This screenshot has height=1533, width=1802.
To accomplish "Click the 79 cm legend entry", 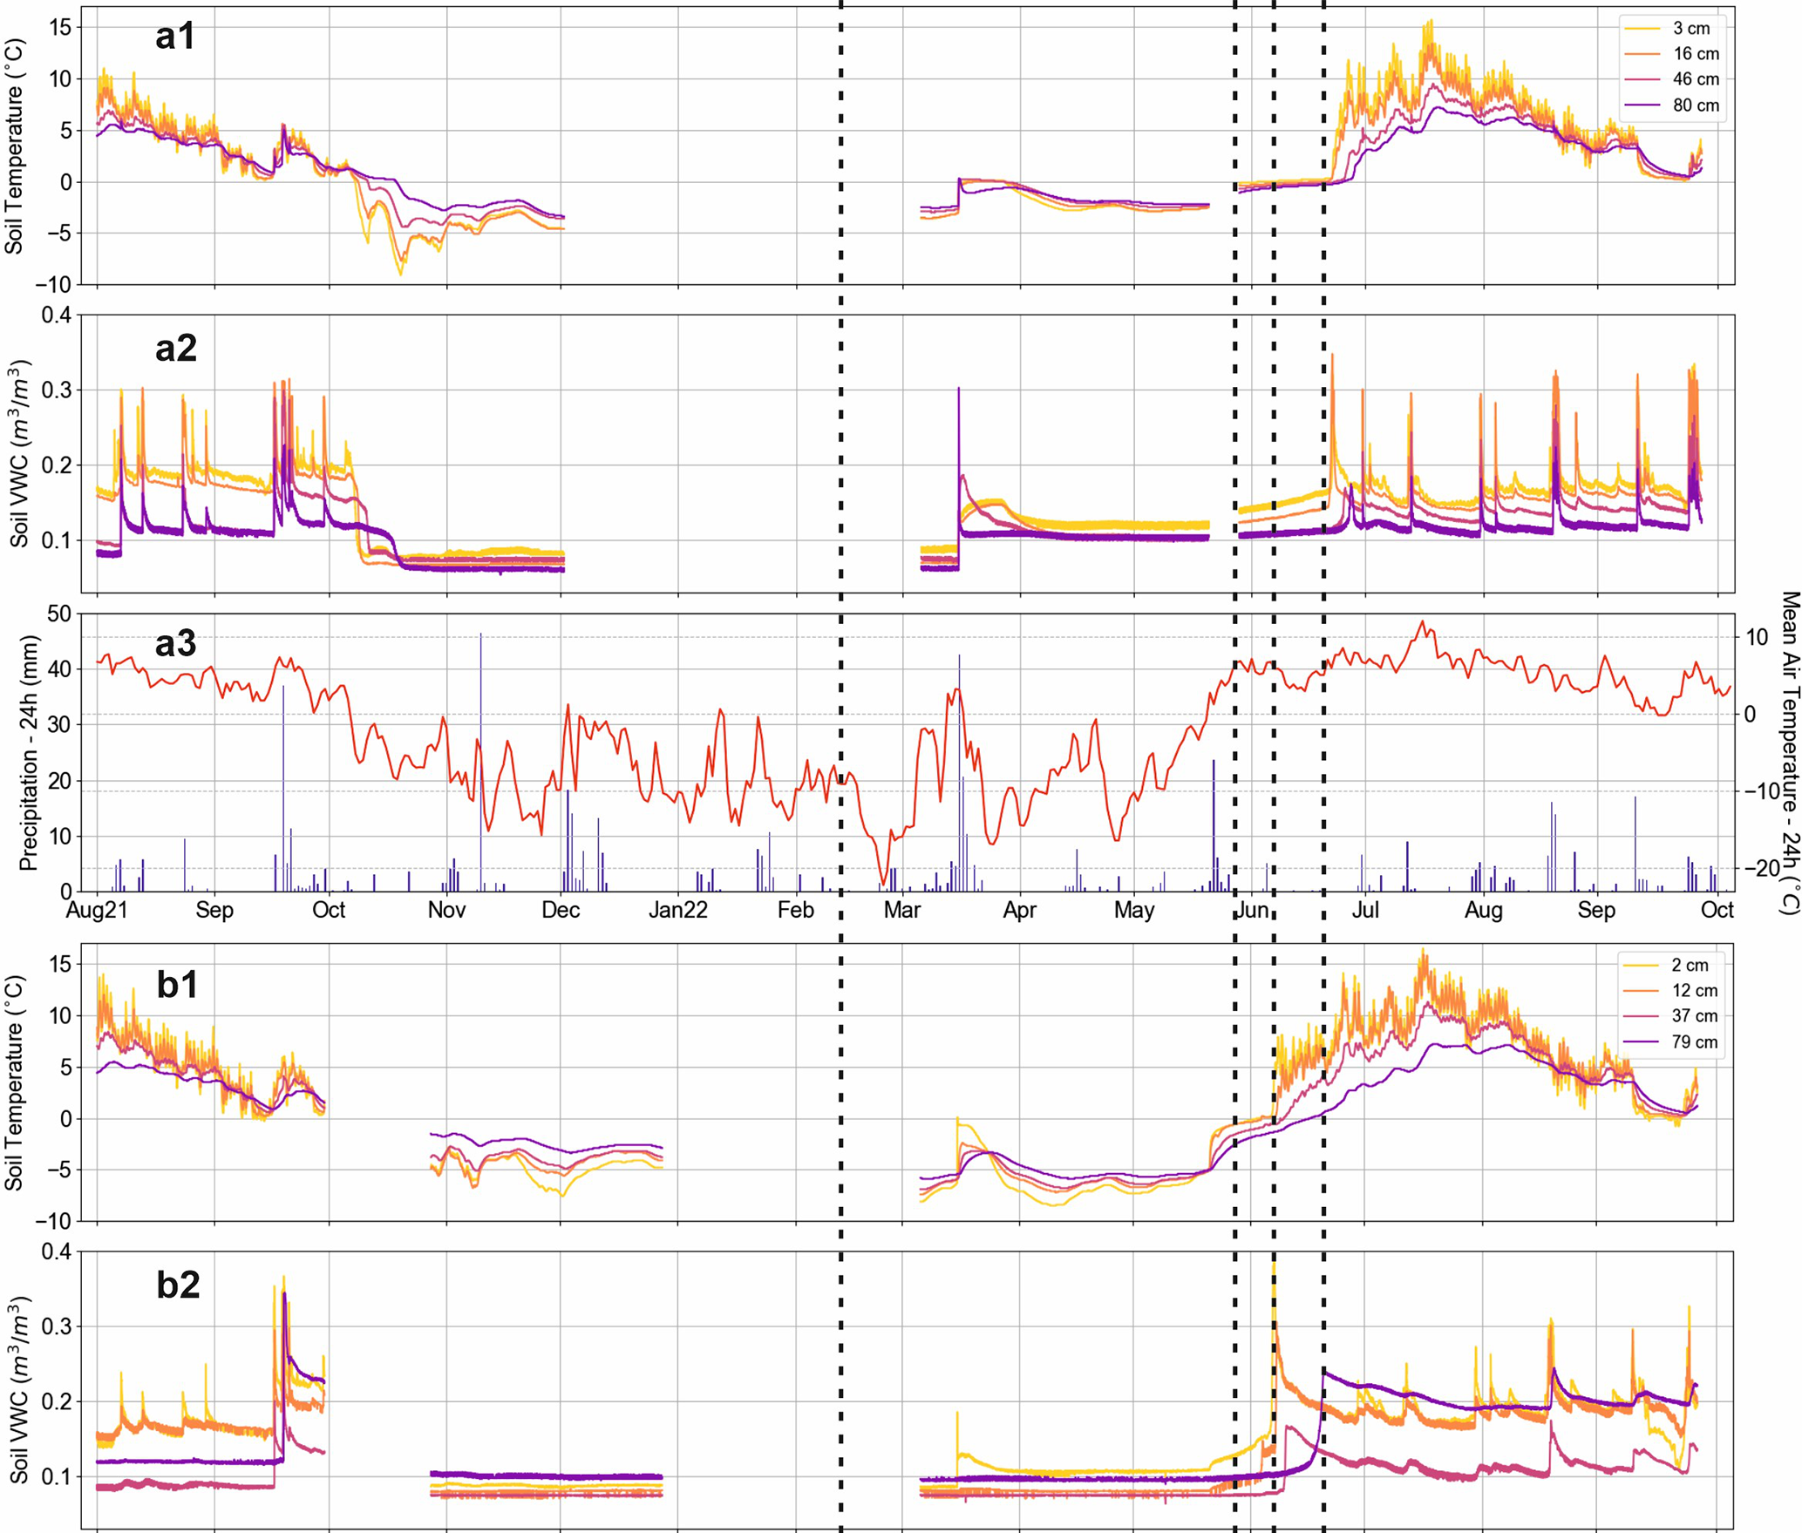I will click(1693, 1042).
